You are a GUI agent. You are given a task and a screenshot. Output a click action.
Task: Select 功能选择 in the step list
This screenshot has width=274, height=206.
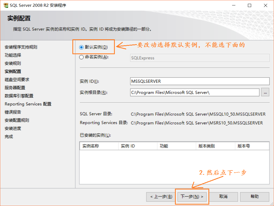(x=13, y=55)
